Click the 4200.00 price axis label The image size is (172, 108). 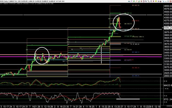[x=168, y=23]
